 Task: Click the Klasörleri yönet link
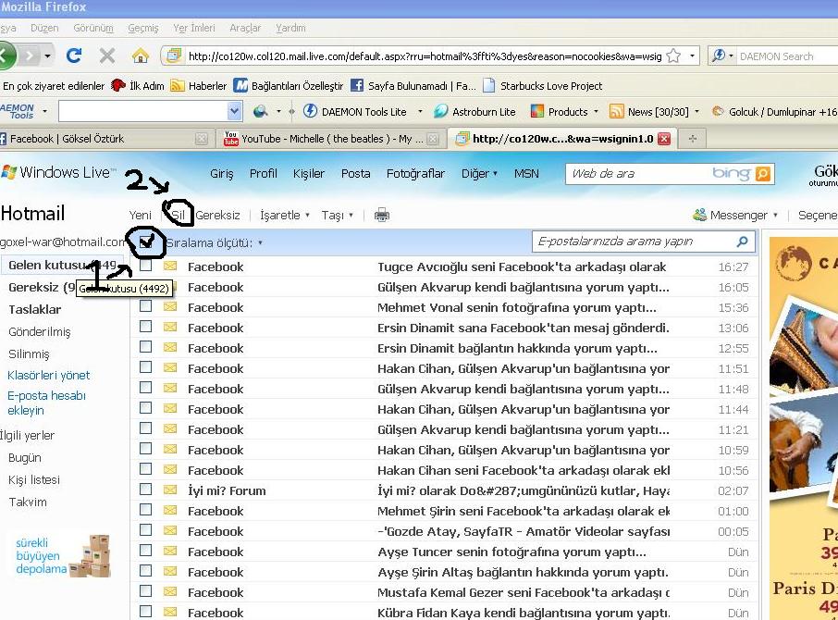click(49, 375)
